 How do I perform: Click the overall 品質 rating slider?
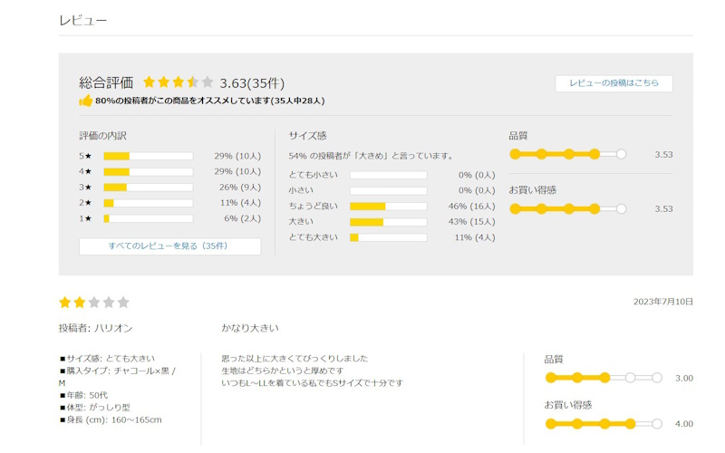click(x=567, y=154)
